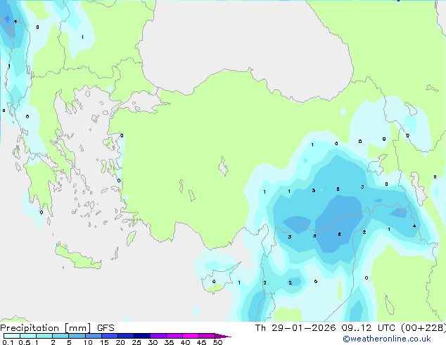Click the 1–2 mm legend color box
This screenshot has width=446, height=345.
click(x=44, y=336)
